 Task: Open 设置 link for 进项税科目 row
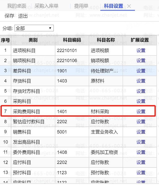tap(141, 51)
